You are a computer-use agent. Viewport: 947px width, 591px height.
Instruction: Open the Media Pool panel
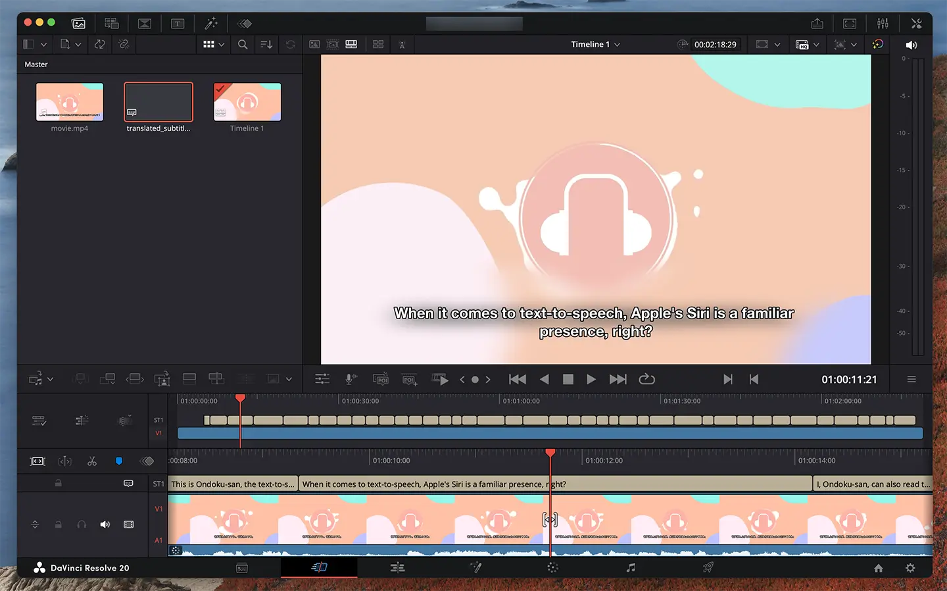click(78, 24)
